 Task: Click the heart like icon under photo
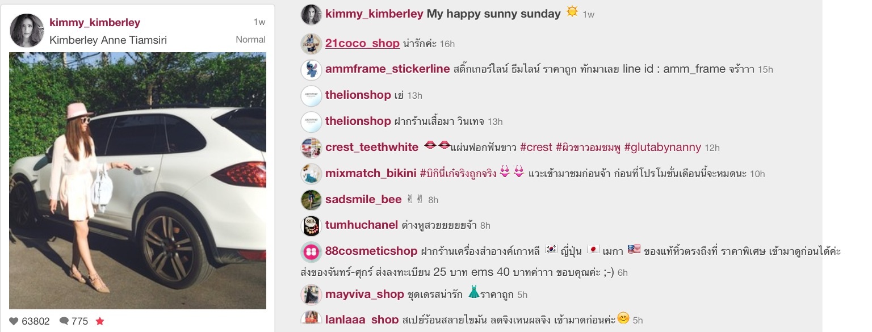tap(14, 321)
